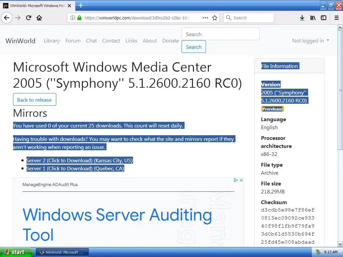
Task: Bookmark this page with the star icon
Action: click(x=215, y=18)
